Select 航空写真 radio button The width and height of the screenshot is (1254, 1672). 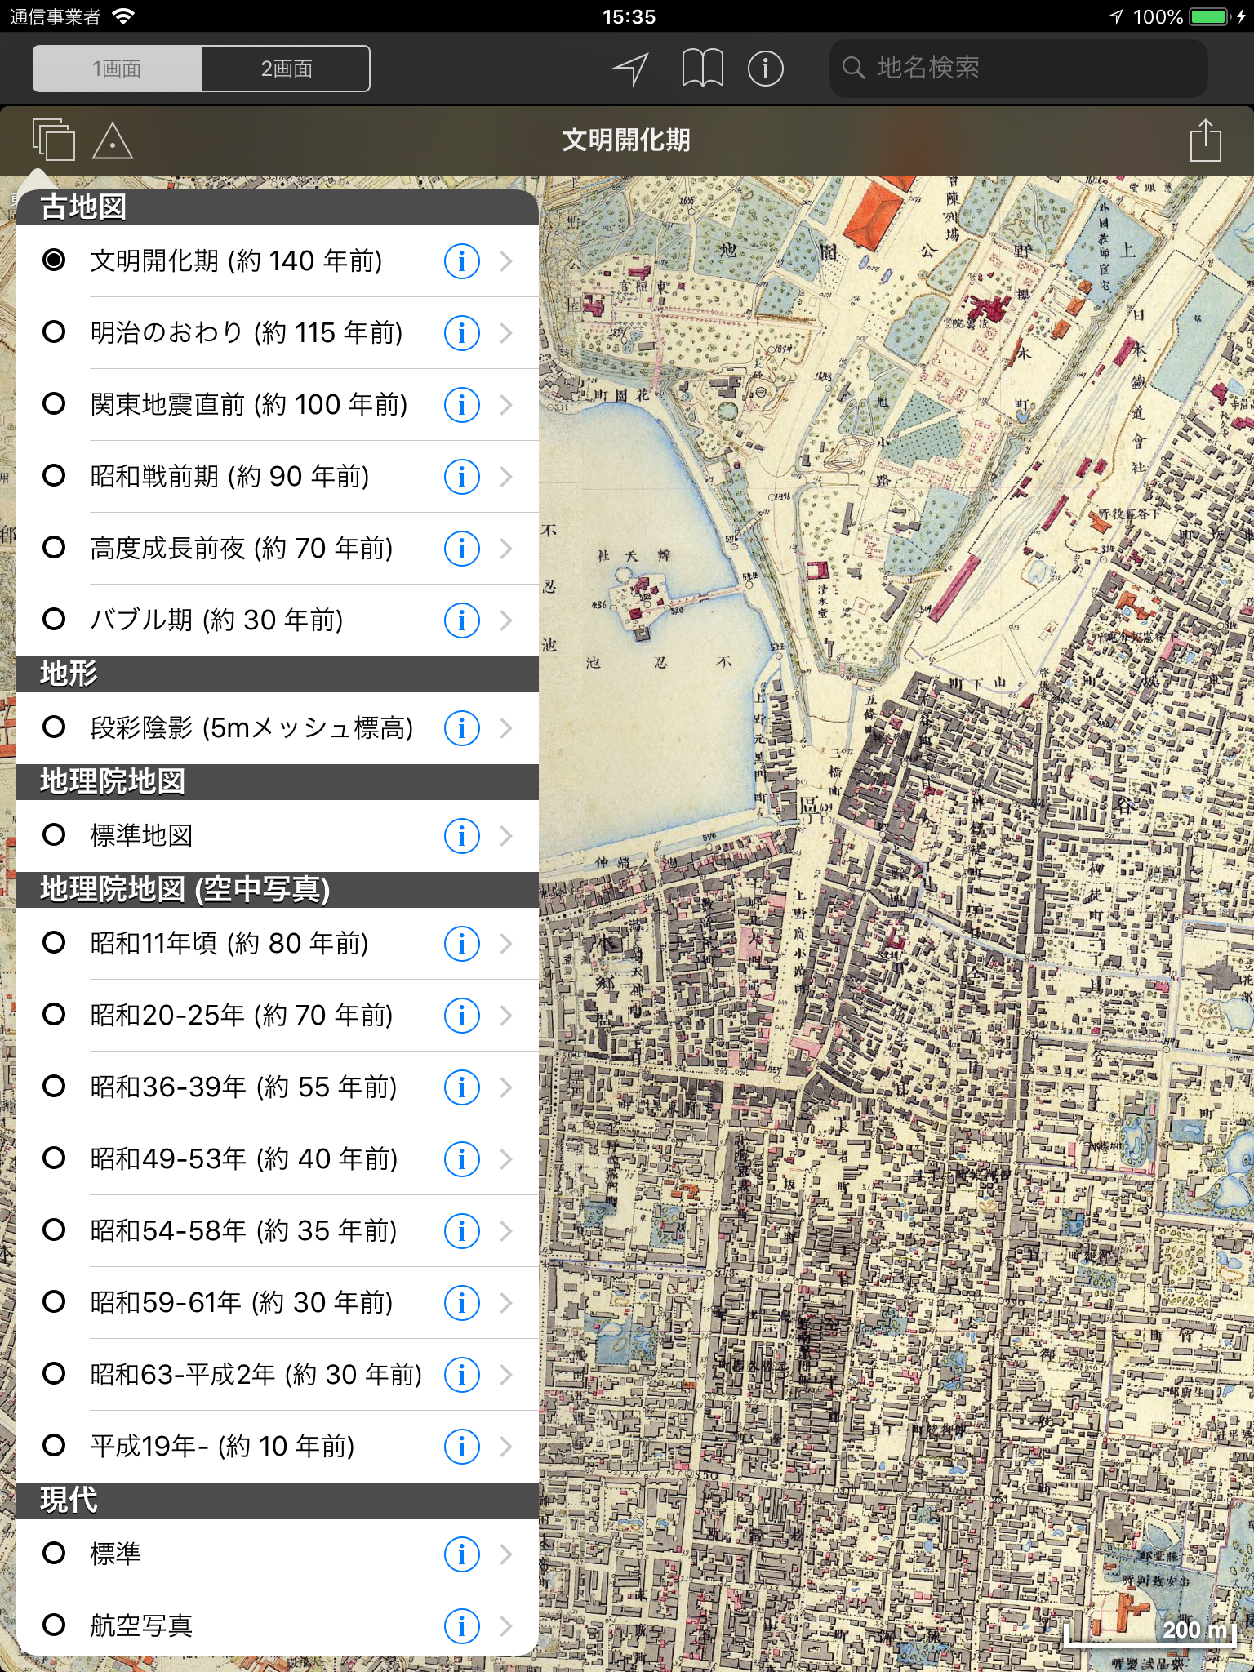tap(54, 1625)
